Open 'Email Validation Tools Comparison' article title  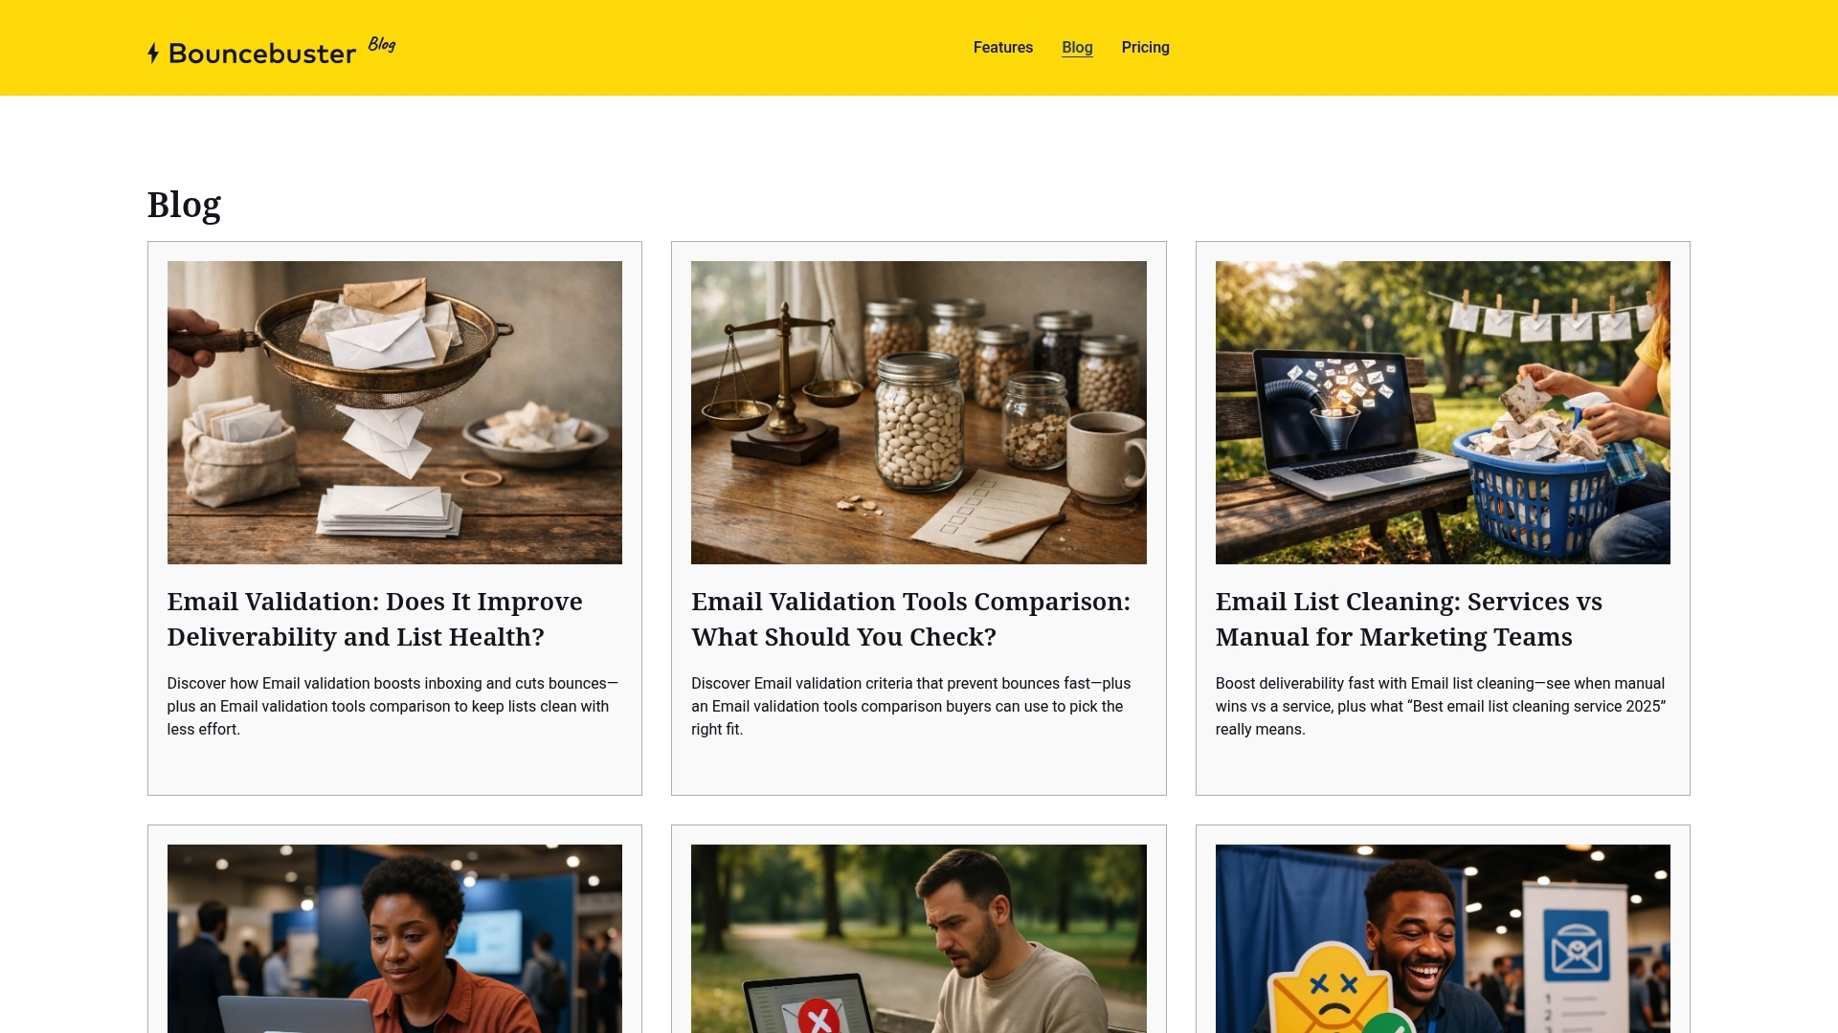coord(910,619)
